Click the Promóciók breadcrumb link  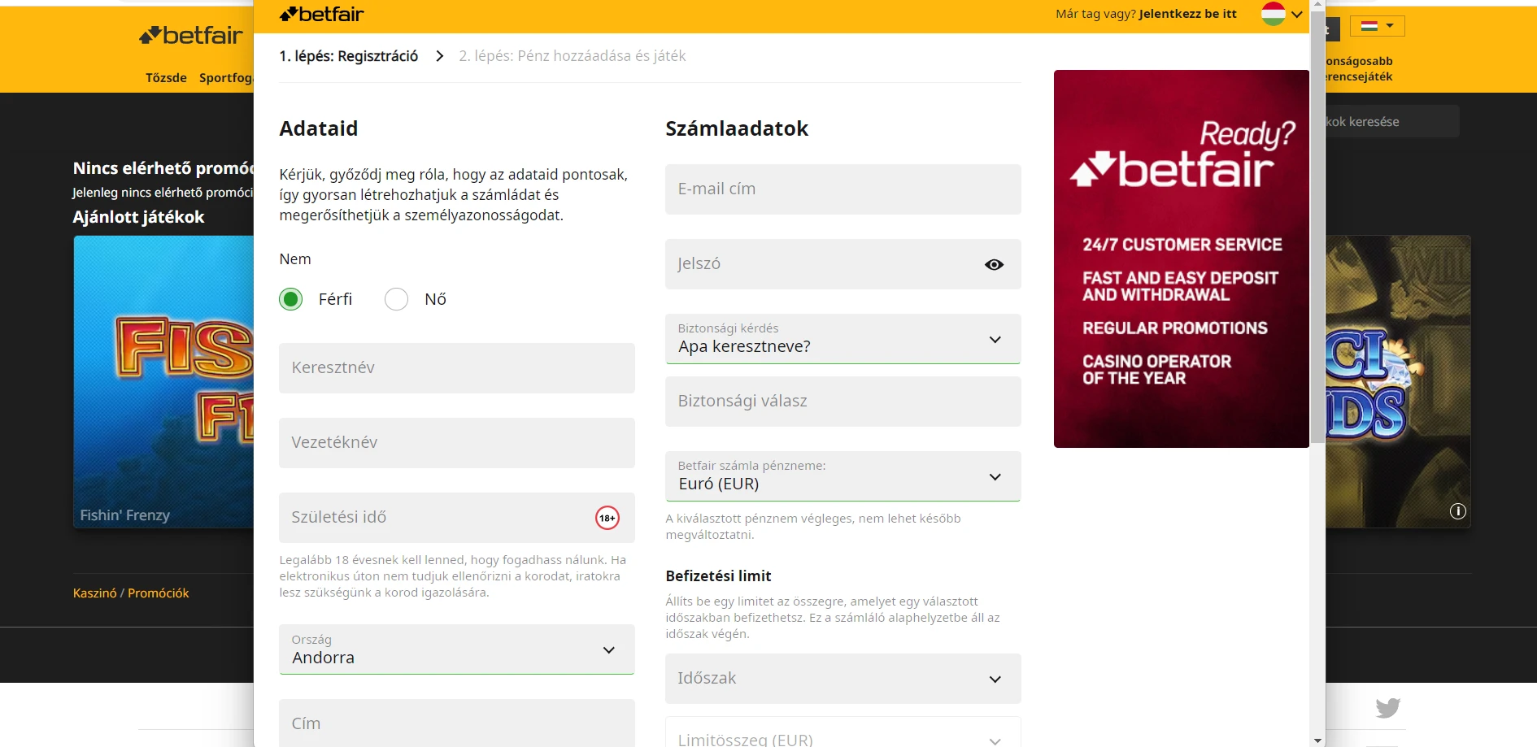[159, 593]
